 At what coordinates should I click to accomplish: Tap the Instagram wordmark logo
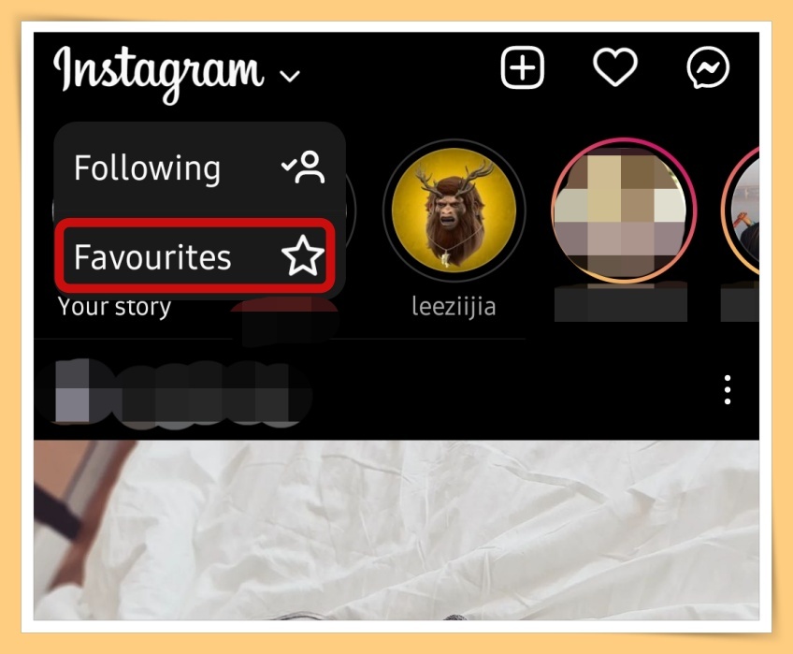(158, 73)
